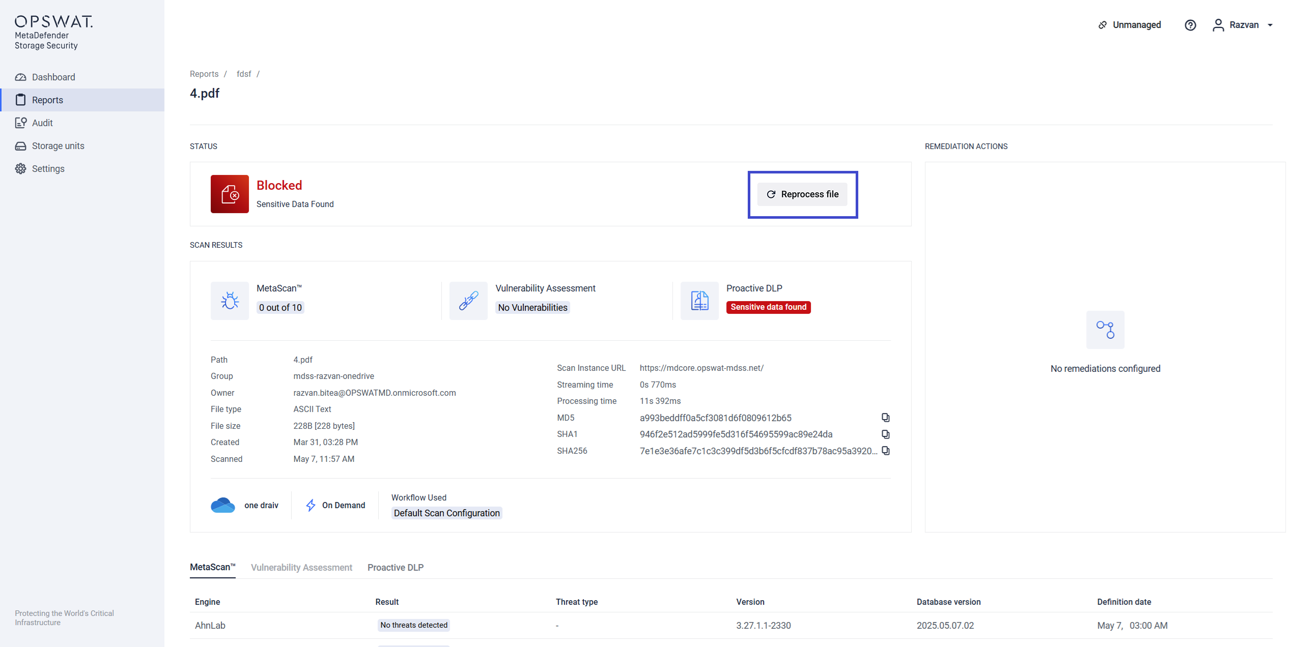Click the On Demand scan type label

(344, 505)
